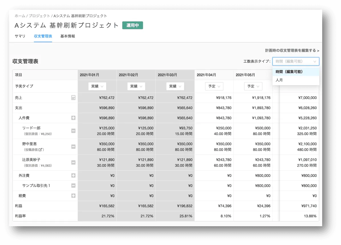Click the minus icon to remove リード一郎
This screenshot has height=245, width=341.
[x=74, y=130]
